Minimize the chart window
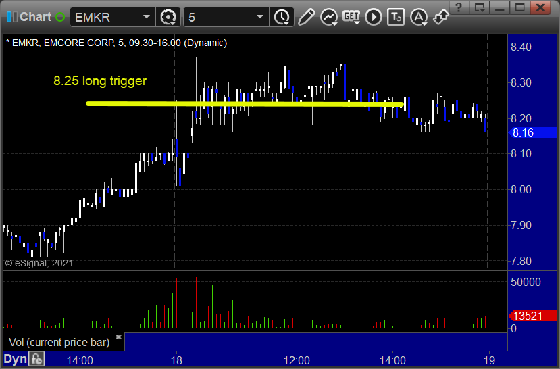 (x=499, y=7)
